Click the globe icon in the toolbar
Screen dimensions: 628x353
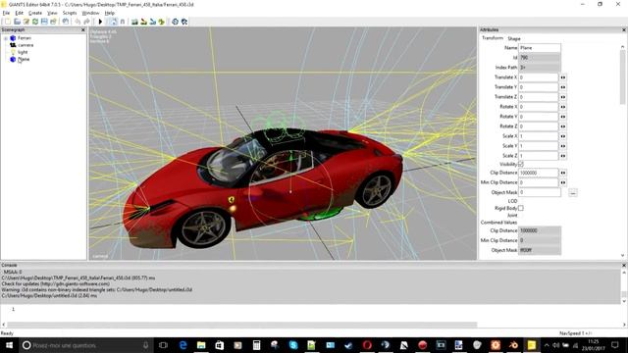pyautogui.click(x=175, y=22)
